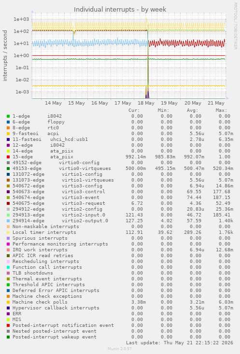This screenshot has height=354, width=240.
Task: Click the green 49153-edge virtio0-virtqueues swatch
Action: tap(8, 169)
